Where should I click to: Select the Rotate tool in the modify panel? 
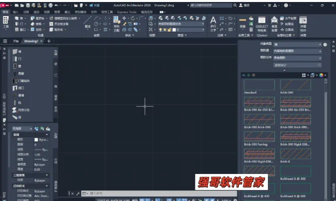[x=133, y=18]
